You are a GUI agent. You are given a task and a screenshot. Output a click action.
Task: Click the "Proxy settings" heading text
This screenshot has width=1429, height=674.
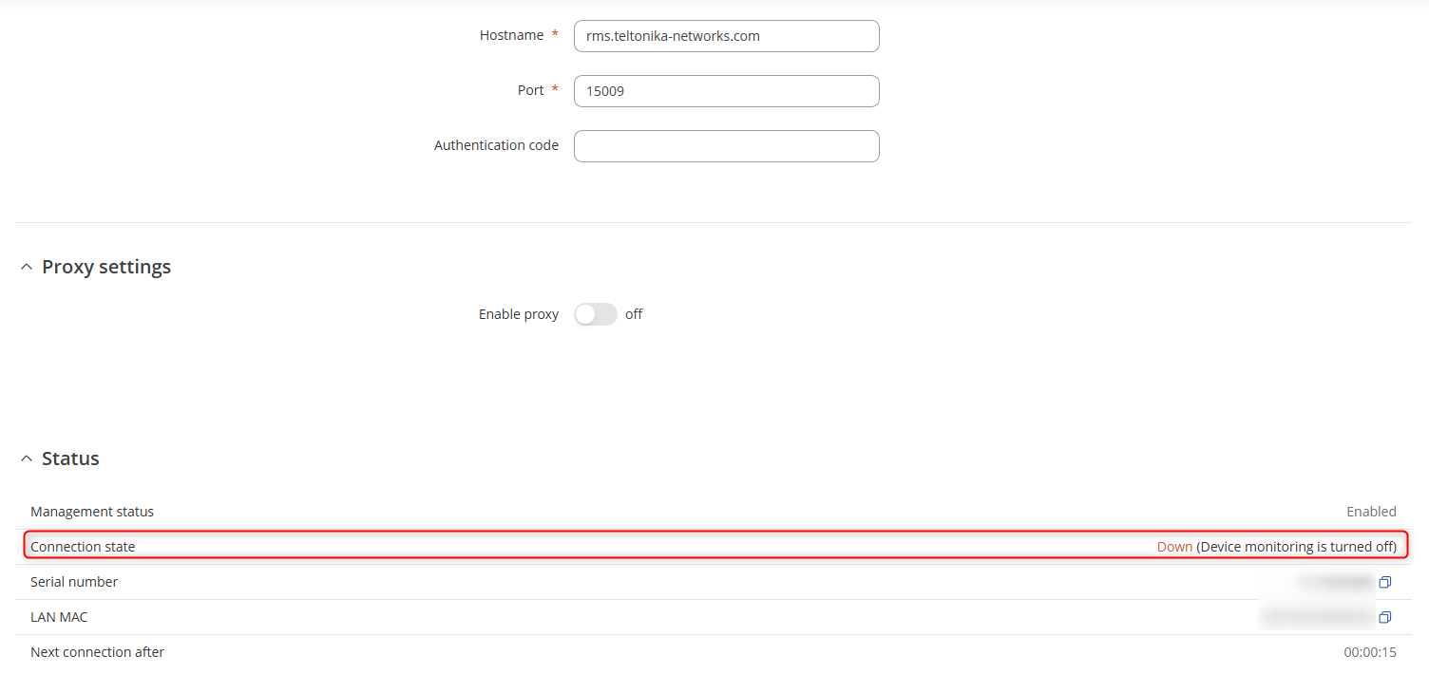(106, 267)
